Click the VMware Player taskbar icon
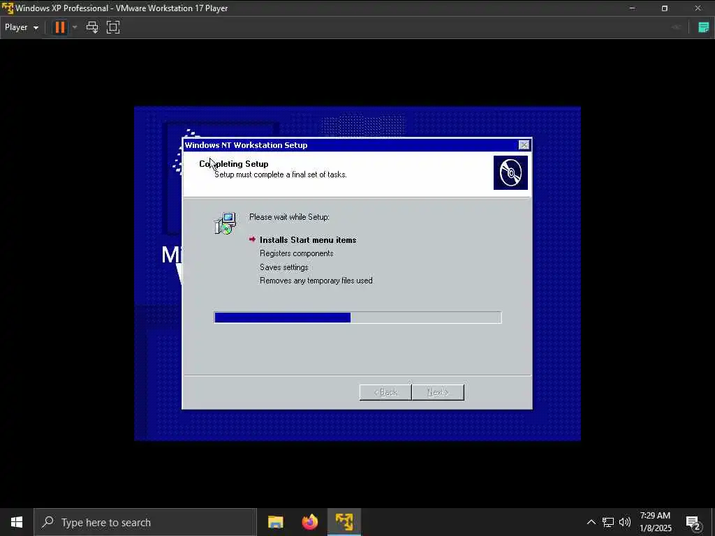The width and height of the screenshot is (715, 536). click(344, 522)
